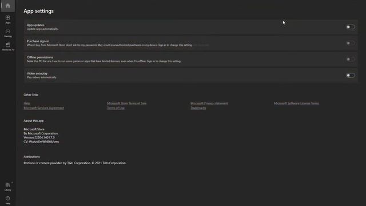Open Microsoft Software License Terms link
This screenshot has height=206, width=366.
(296, 103)
